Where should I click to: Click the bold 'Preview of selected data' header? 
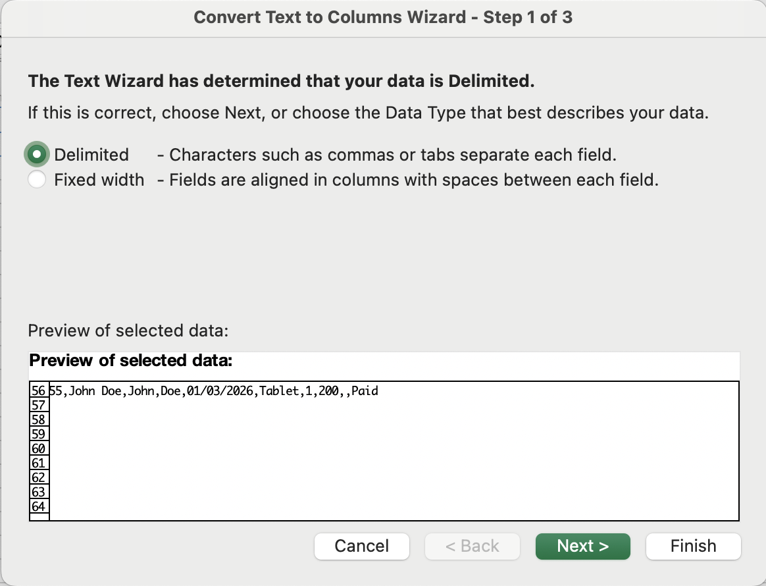coord(131,361)
